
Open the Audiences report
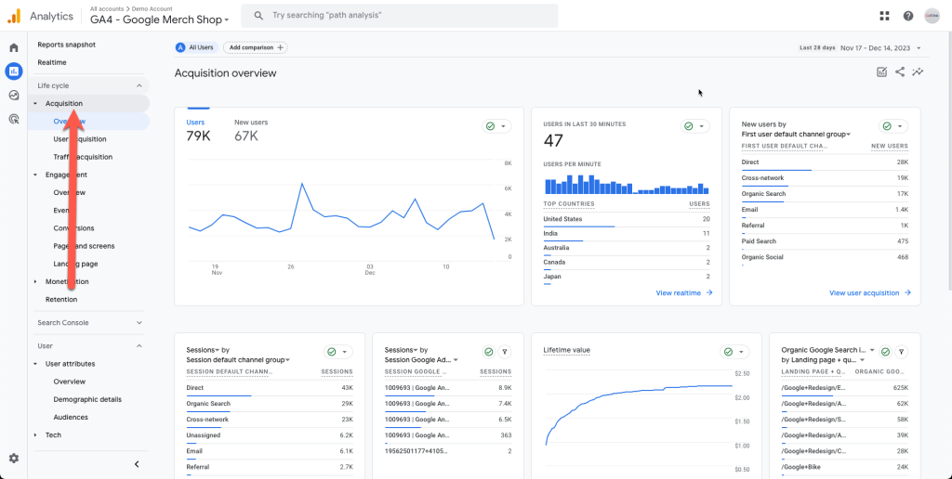click(71, 417)
